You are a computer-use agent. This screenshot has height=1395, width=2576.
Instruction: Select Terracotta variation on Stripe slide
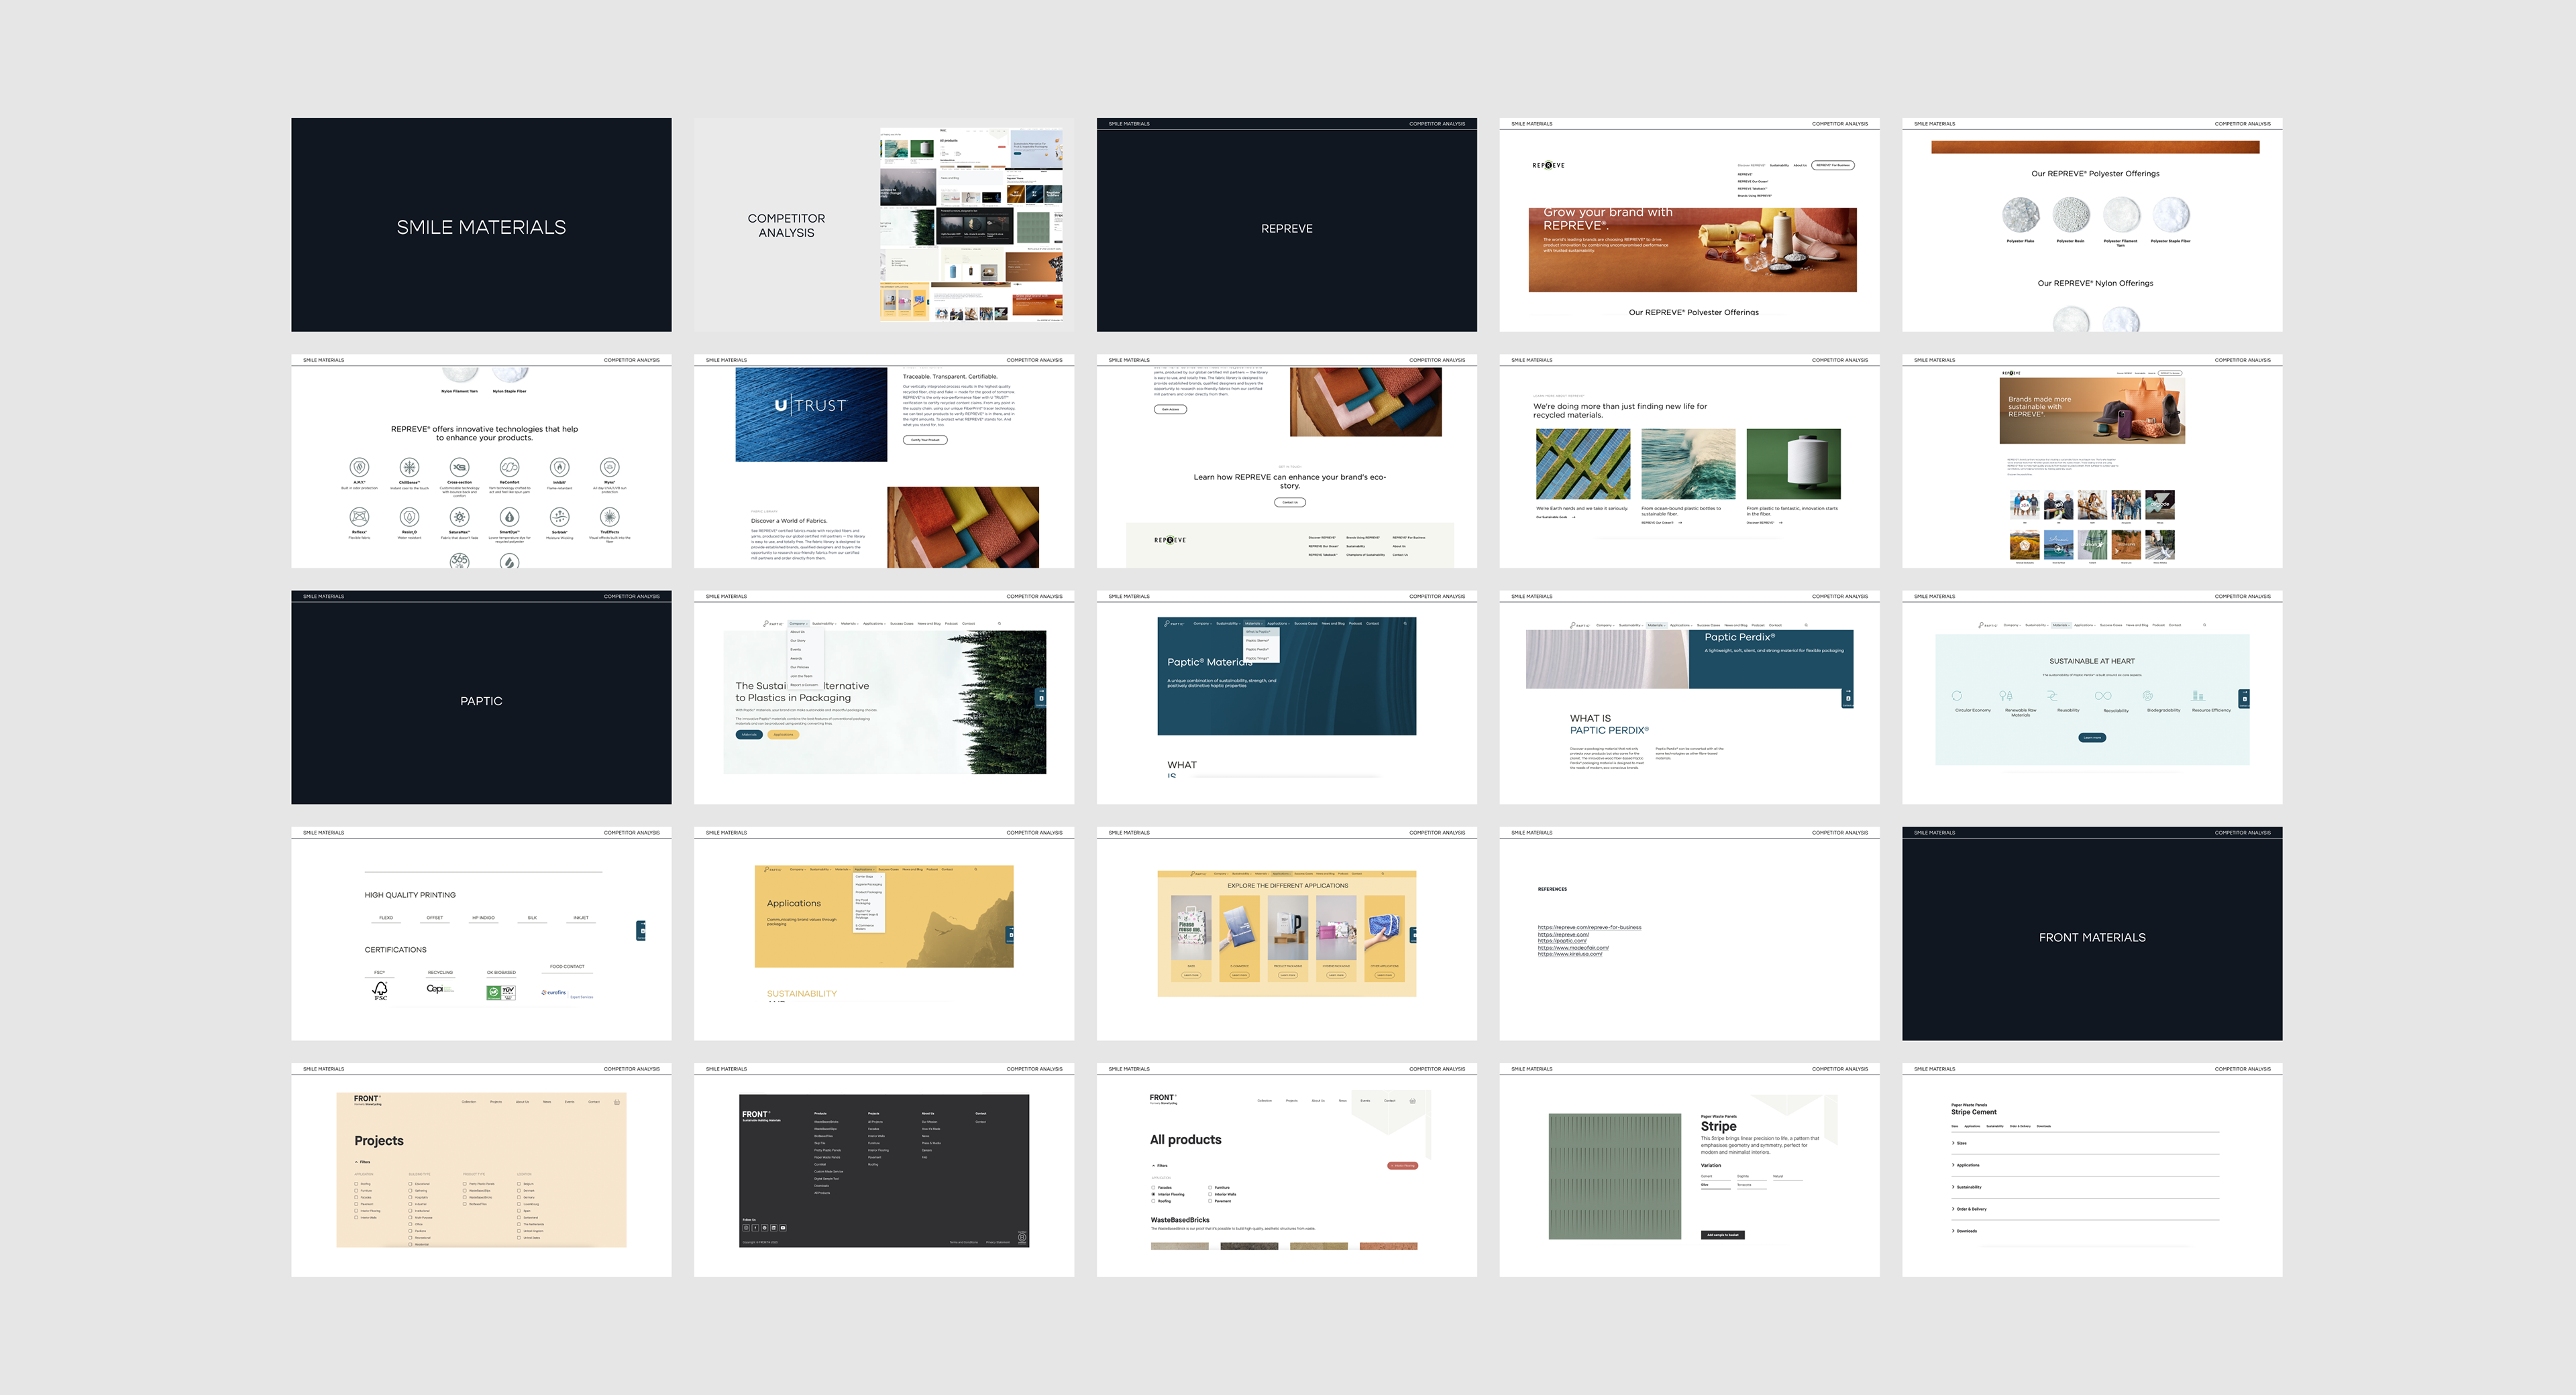[1752, 1186]
